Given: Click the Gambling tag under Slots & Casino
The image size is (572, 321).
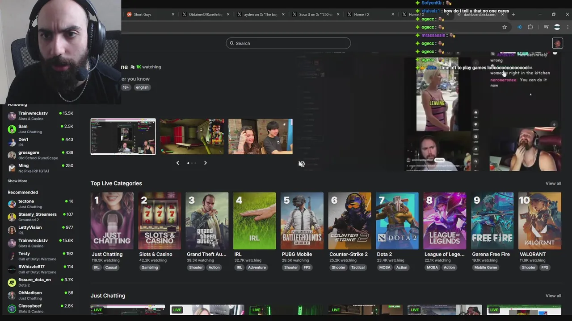Looking at the screenshot, I should [x=150, y=267].
